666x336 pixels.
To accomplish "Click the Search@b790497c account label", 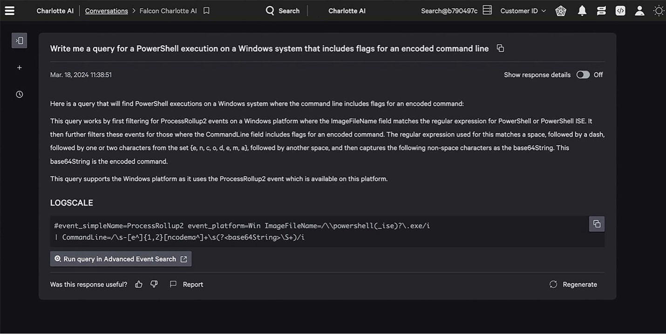I will click(449, 11).
